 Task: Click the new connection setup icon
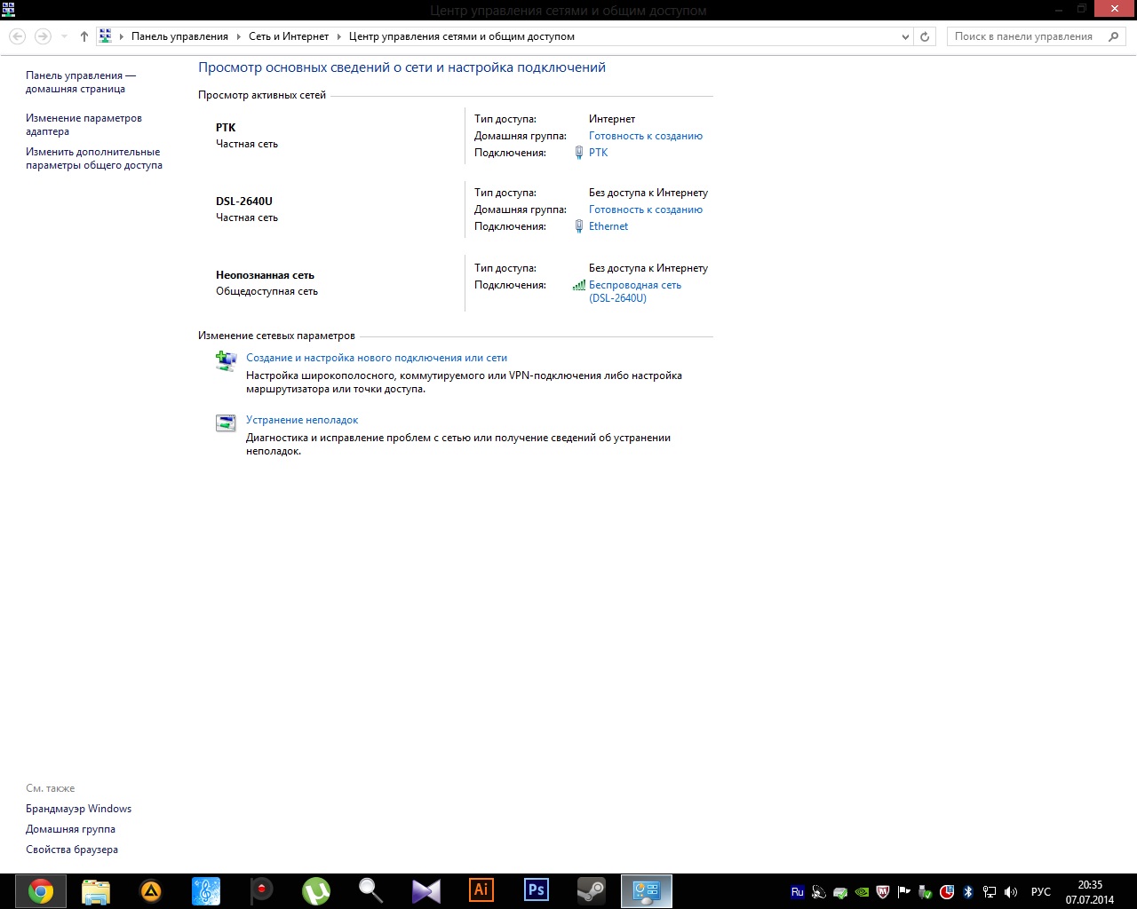tap(226, 360)
